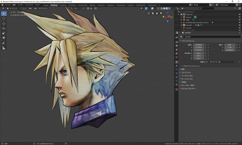Click the outliner search field
The width and height of the screenshot is (242, 145).
[207, 9]
